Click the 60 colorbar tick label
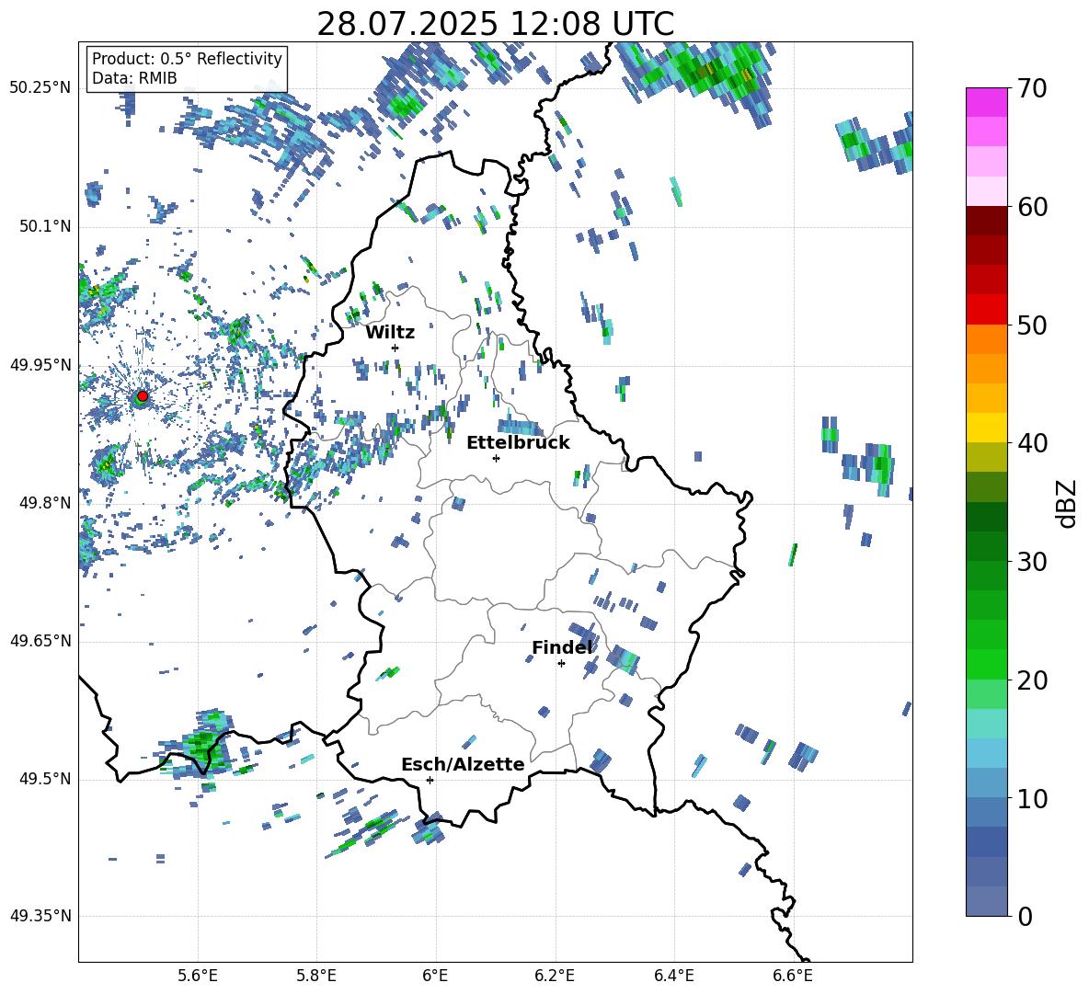Image resolution: width=1089 pixels, height=994 pixels. pos(1031,207)
